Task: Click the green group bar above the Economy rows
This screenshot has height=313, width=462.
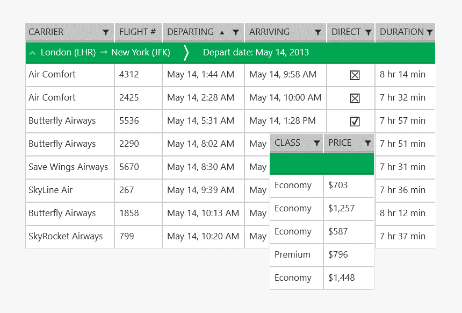Action: (322, 164)
